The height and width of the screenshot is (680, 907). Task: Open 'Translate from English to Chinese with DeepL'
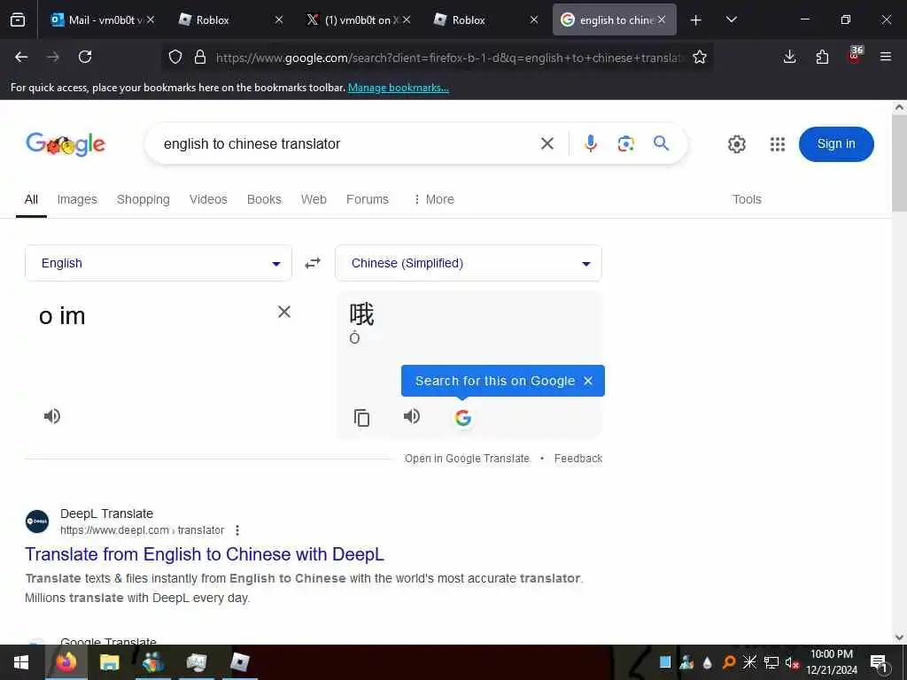205,554
